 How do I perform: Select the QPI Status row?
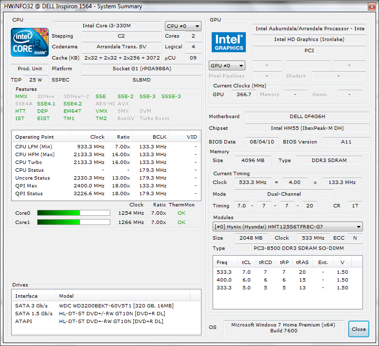click(x=106, y=193)
